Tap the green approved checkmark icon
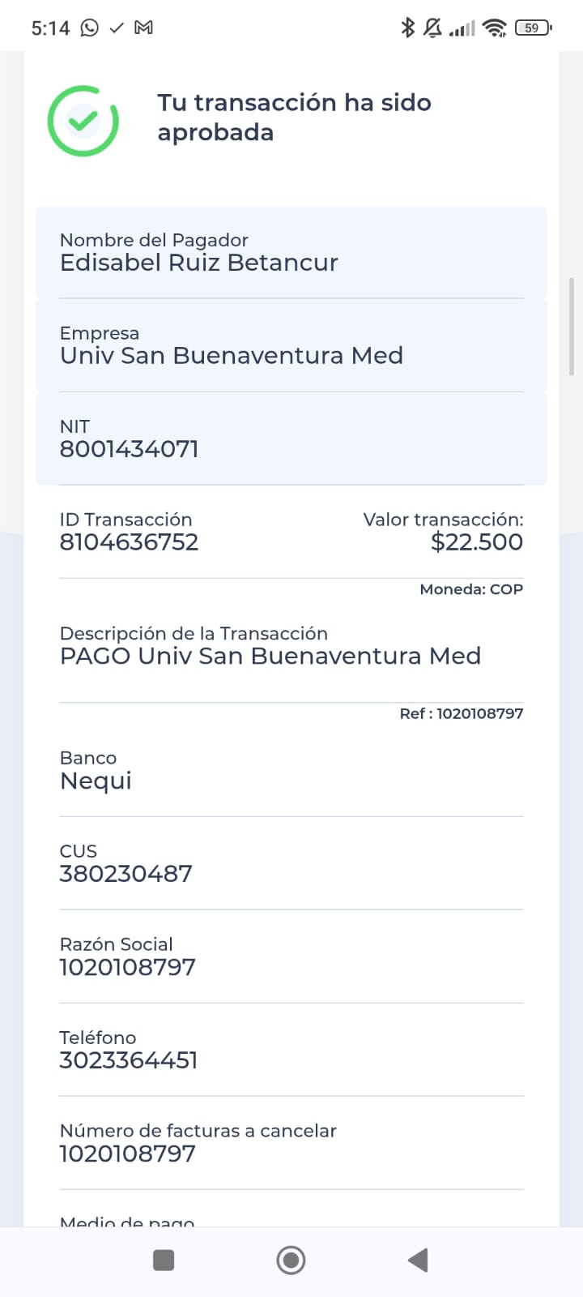Viewport: 583px width, 1297px height. [x=83, y=121]
